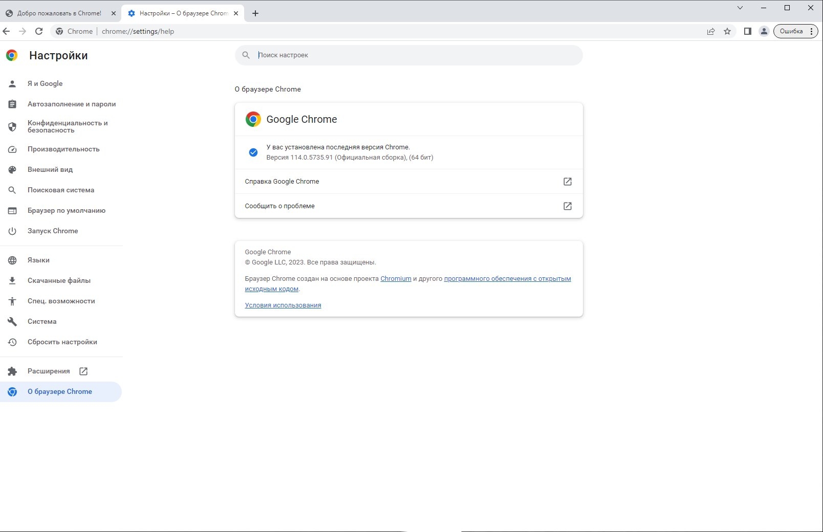Open Спец. возможности section
823x532 pixels.
tap(61, 301)
